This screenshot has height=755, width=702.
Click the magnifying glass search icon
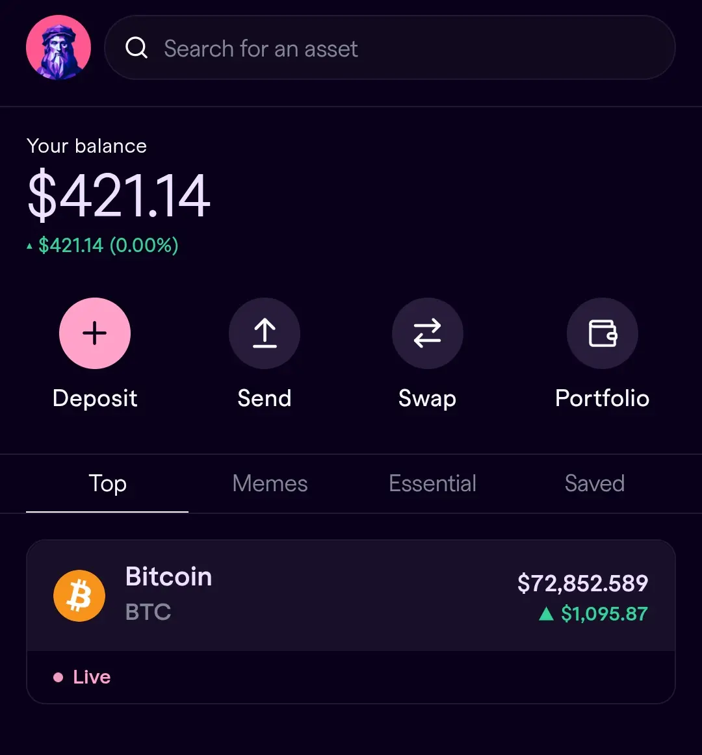tap(136, 47)
